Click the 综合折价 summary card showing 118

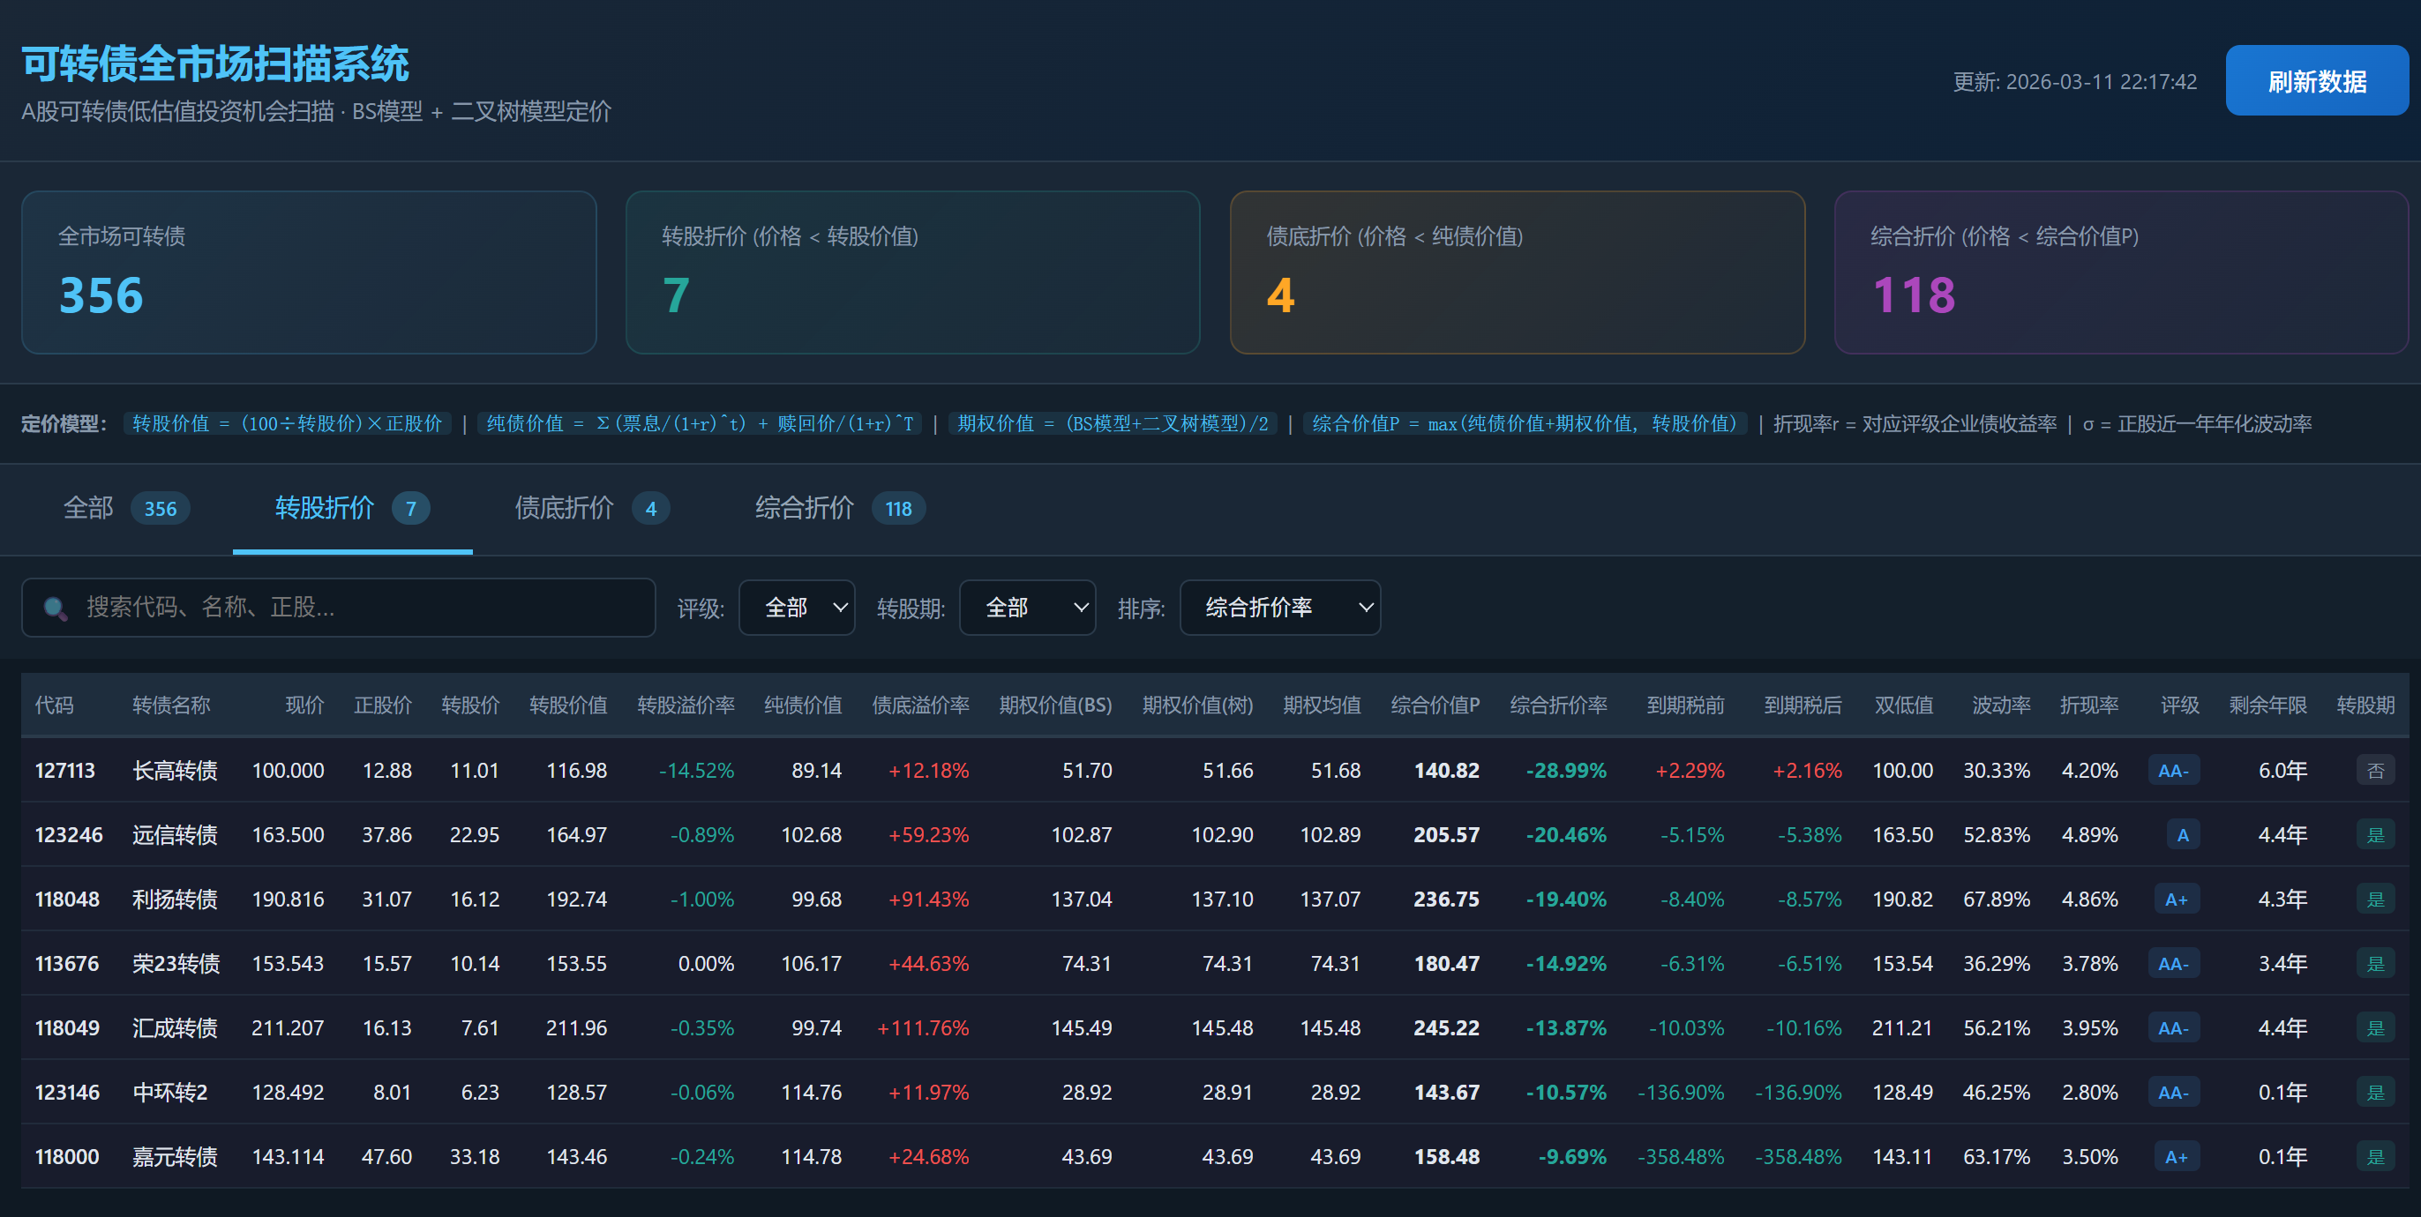[x=2120, y=273]
